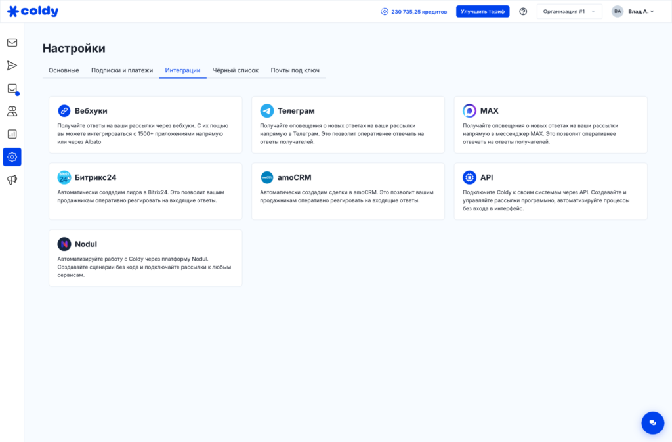Open the Вебхуки card title
The height and width of the screenshot is (442, 672).
pyautogui.click(x=91, y=111)
